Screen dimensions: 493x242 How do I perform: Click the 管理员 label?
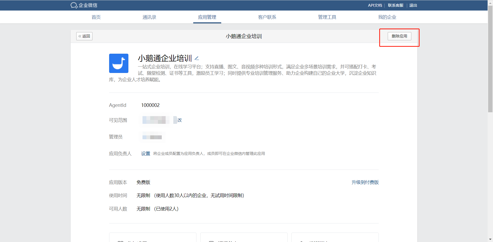pyautogui.click(x=116, y=137)
